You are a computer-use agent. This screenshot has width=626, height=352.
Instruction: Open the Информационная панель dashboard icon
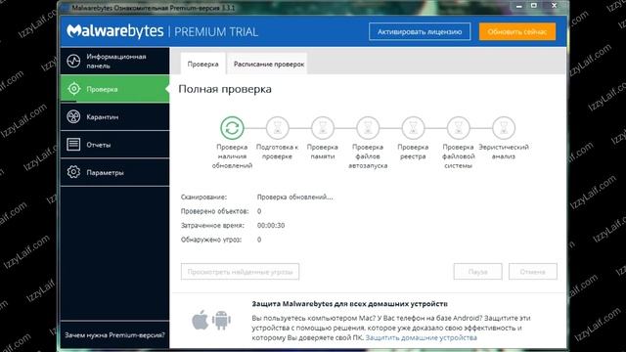(x=73, y=61)
